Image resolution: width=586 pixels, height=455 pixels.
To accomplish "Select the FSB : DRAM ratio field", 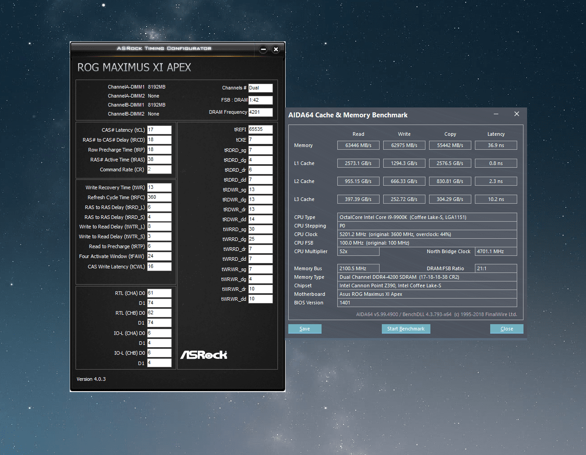I will tap(260, 100).
